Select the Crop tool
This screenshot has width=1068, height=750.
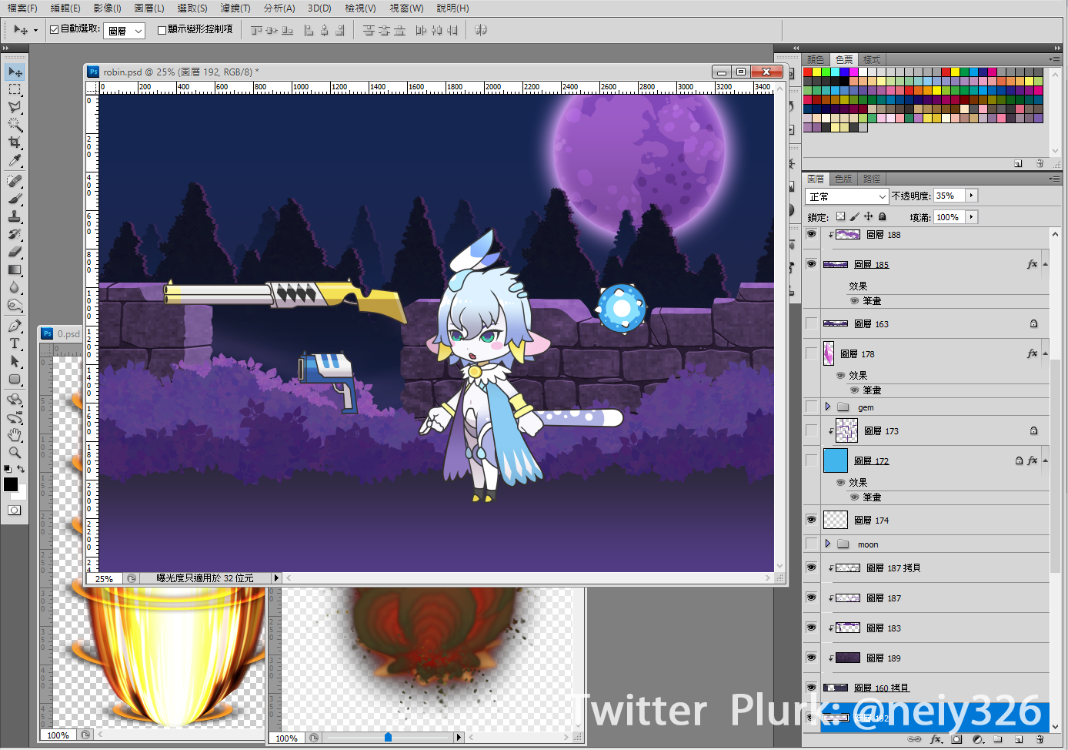point(15,142)
